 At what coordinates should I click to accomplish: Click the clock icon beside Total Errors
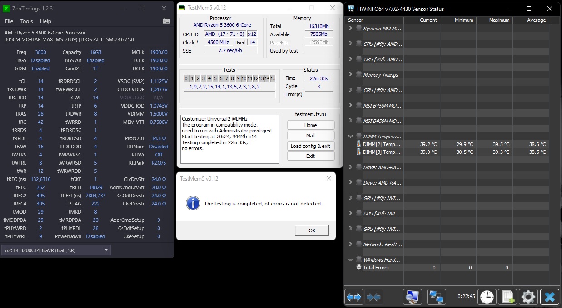[x=359, y=268]
